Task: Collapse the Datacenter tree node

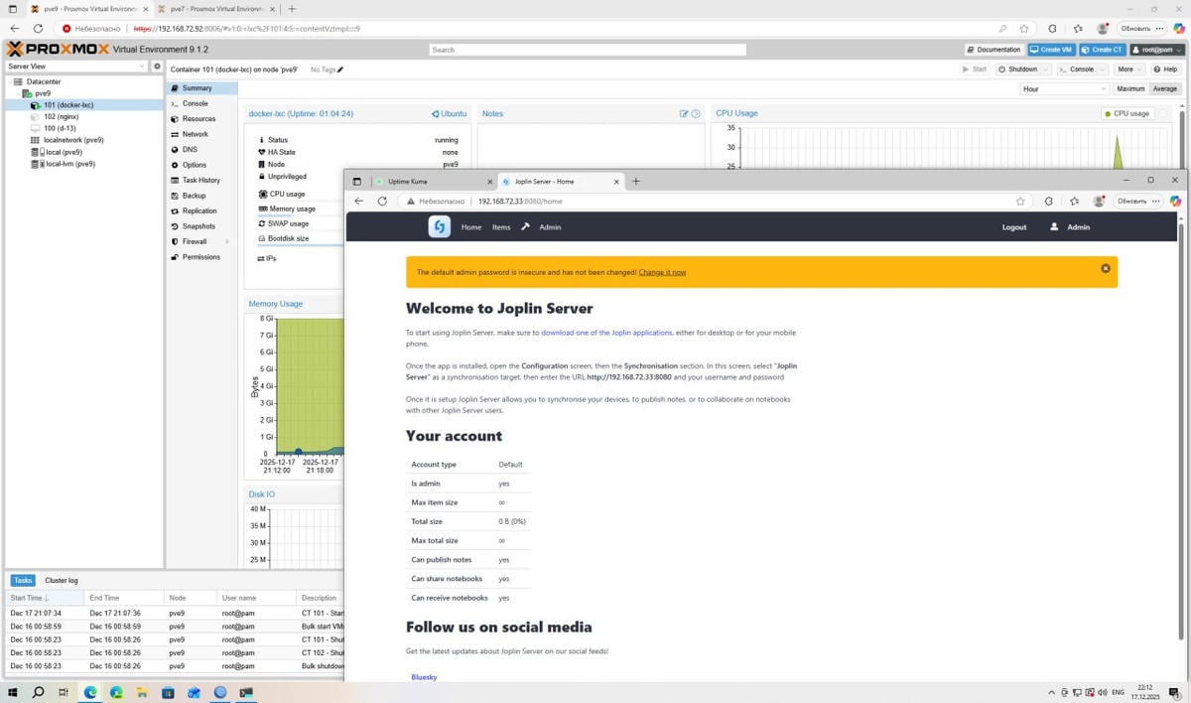Action: pyautogui.click(x=11, y=81)
